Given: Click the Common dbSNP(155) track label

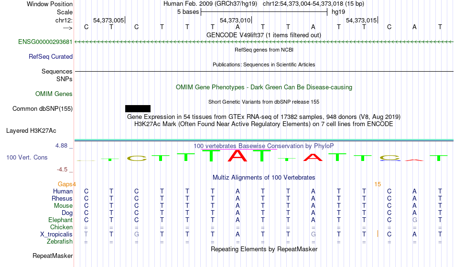Looking at the screenshot, I should 43,109.
